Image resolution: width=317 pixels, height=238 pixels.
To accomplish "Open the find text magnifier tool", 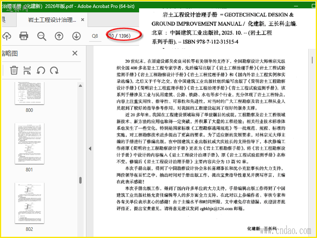I will 42,36.
